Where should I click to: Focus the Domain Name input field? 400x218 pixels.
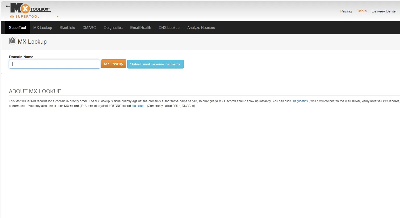tap(55, 64)
